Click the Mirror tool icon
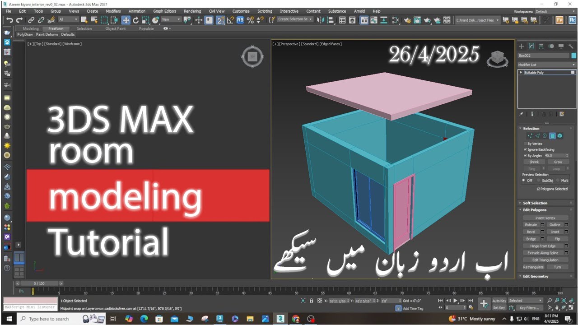This screenshot has height=325, width=578. tap(320, 20)
